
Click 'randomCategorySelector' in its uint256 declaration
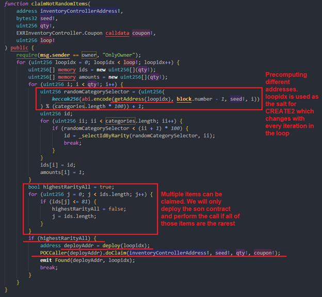click(96, 92)
